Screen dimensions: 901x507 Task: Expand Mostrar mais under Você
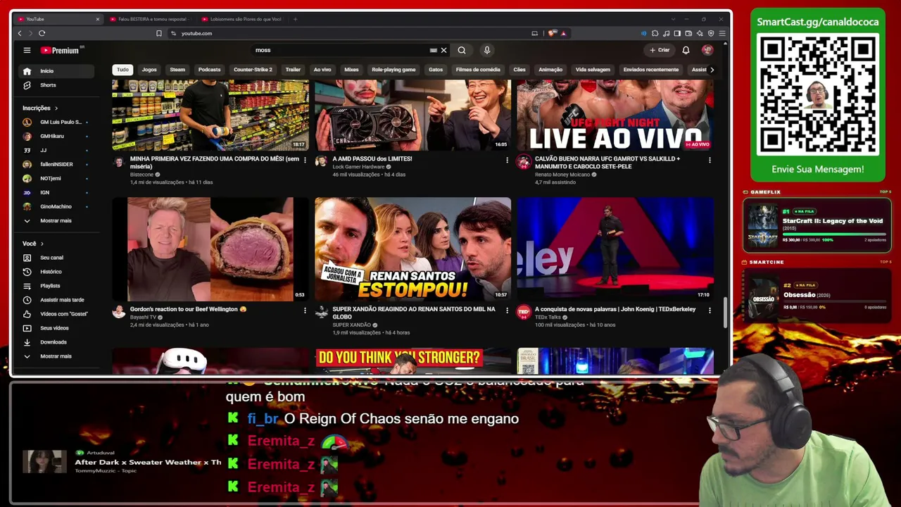pyautogui.click(x=56, y=356)
